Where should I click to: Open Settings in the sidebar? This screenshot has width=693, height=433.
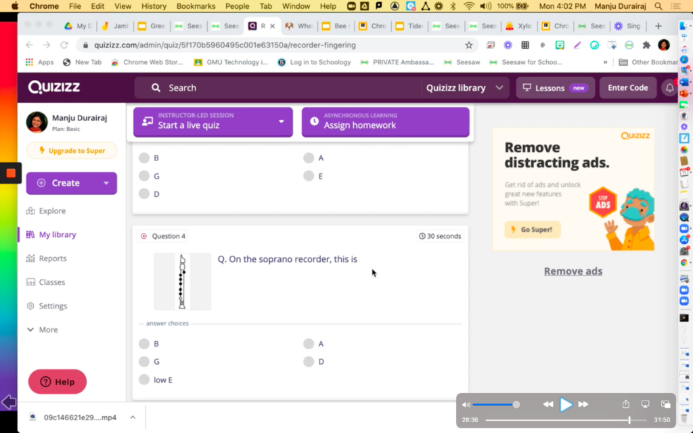pos(52,306)
